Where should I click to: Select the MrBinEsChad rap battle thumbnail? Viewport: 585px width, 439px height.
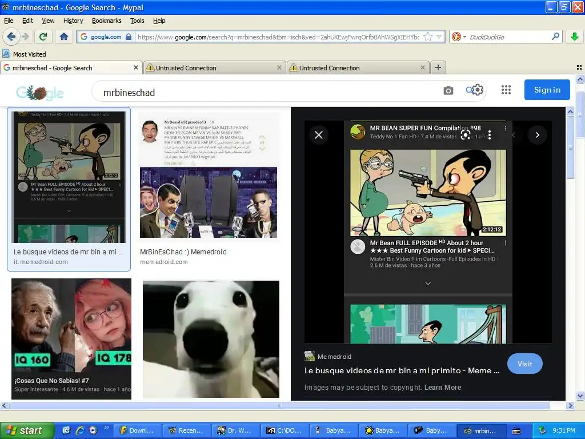[209, 177]
